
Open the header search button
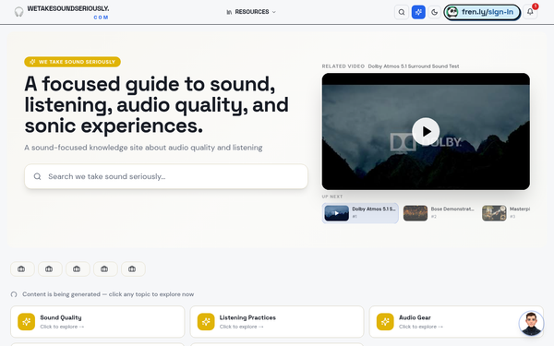[402, 12]
